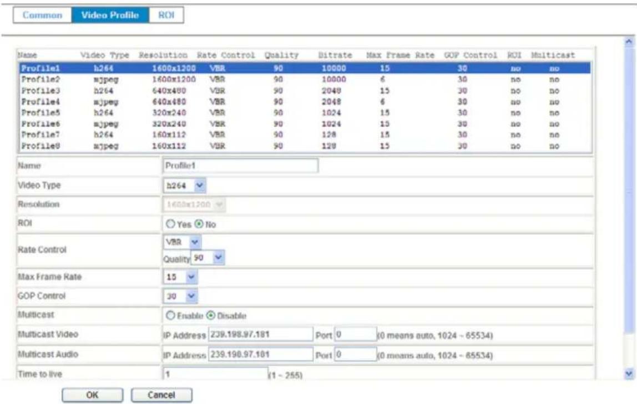Select Profile5 row in the list
Image resolution: width=637 pixels, height=404 pixels.
coord(305,112)
